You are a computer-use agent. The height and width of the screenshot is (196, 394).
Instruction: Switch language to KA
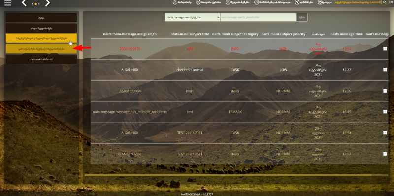(x=385, y=2)
